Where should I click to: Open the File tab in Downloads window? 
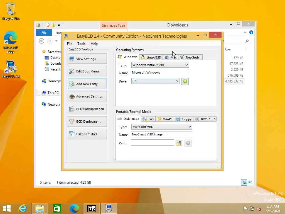coord(44,33)
